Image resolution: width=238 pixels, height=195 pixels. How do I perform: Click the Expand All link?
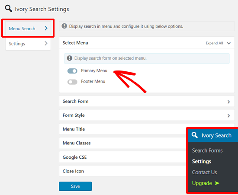coord(214,43)
